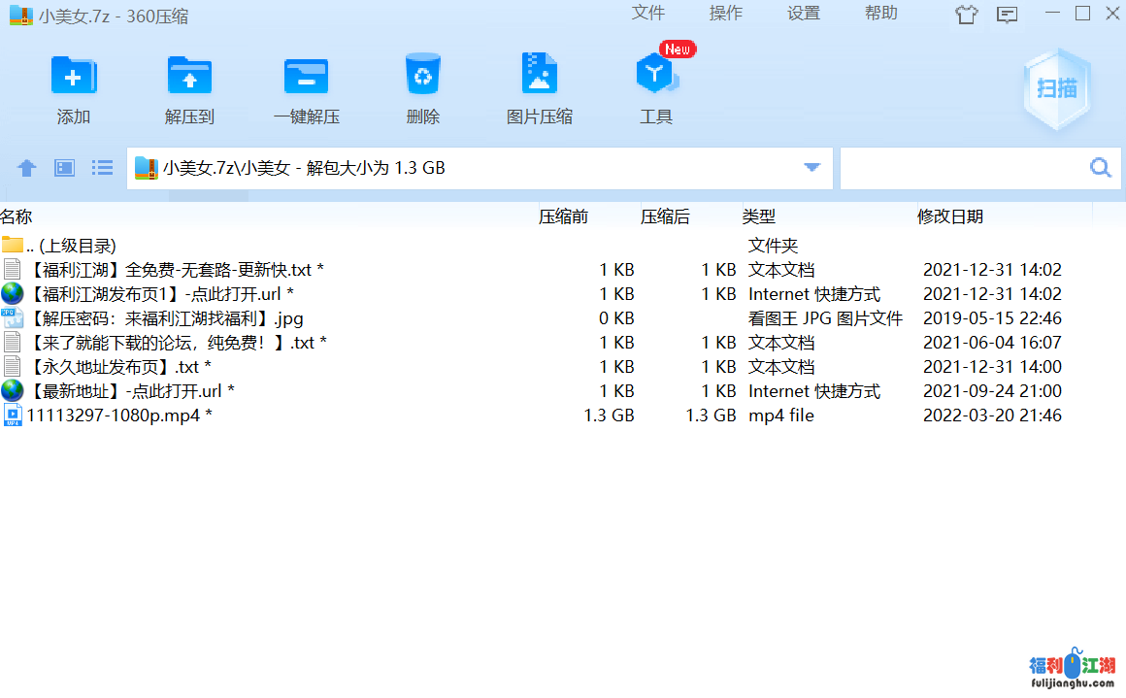Open the 设置 (Settings) menu
The height and width of the screenshot is (698, 1126).
pos(803,14)
